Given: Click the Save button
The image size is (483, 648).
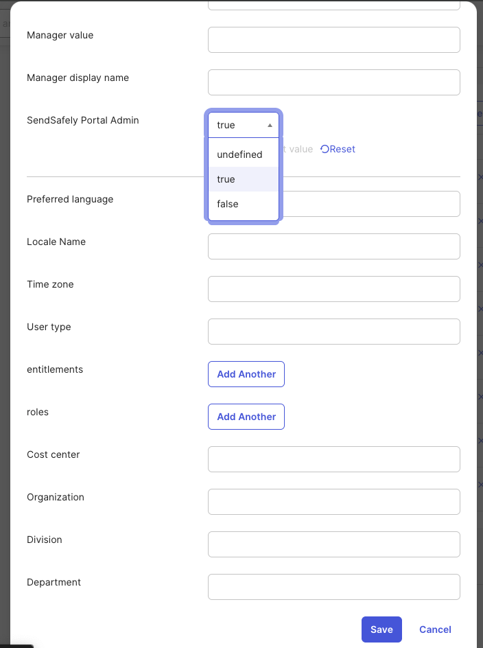Looking at the screenshot, I should tap(381, 629).
